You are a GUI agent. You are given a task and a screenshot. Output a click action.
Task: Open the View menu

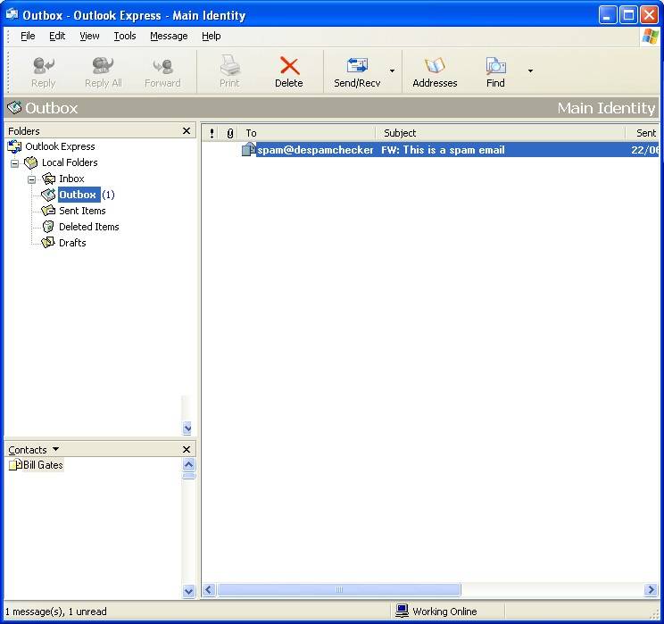(89, 36)
